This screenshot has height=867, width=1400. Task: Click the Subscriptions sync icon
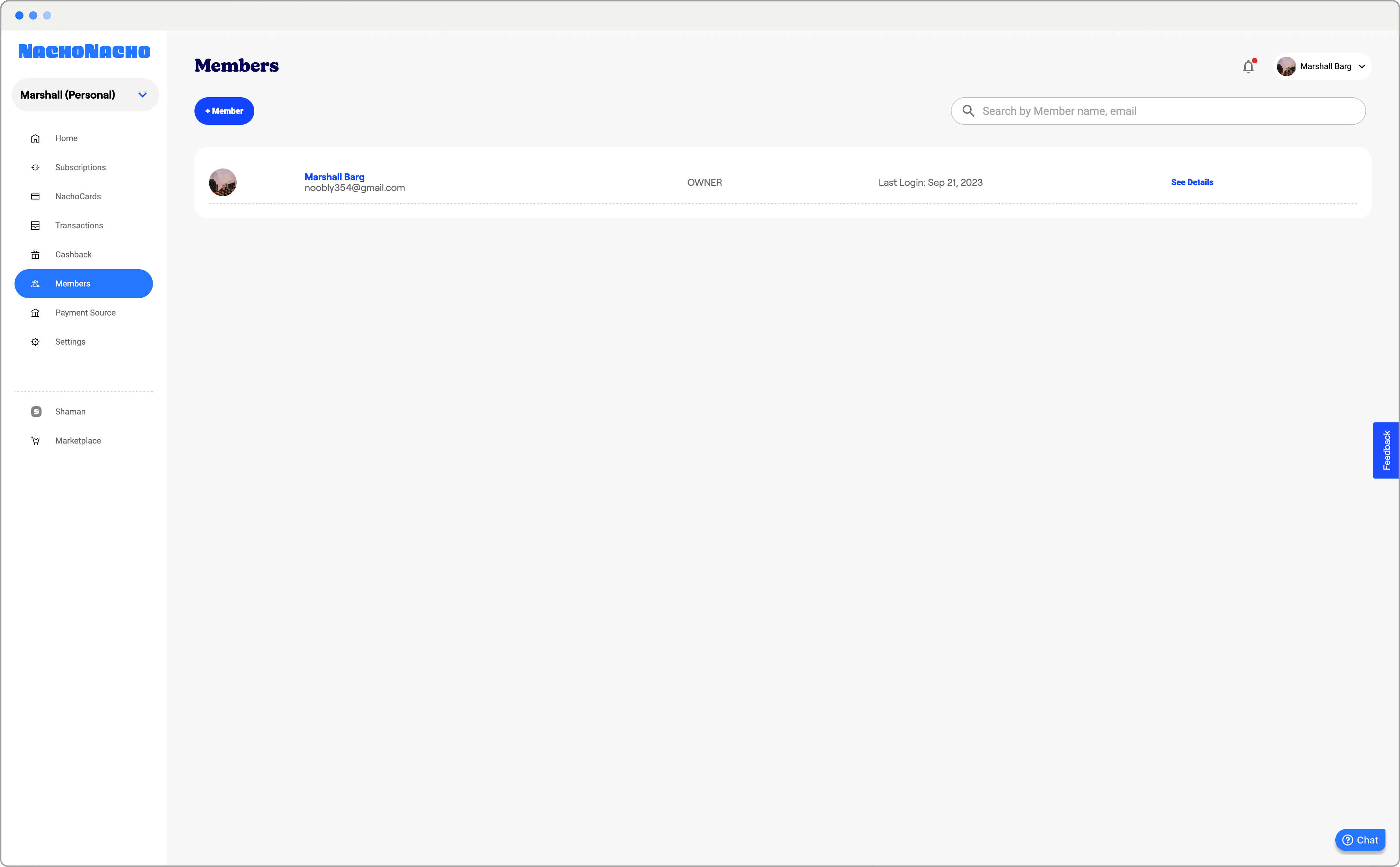pyautogui.click(x=35, y=167)
